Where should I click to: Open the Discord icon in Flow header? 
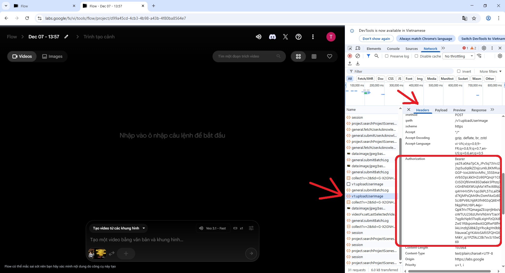click(272, 37)
